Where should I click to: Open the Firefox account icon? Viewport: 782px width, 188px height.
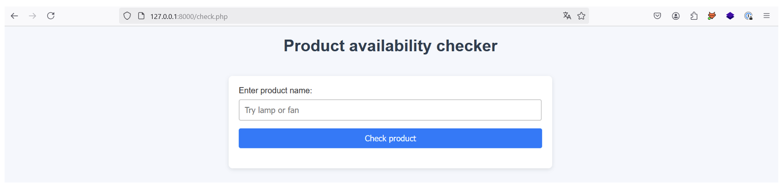tap(676, 16)
